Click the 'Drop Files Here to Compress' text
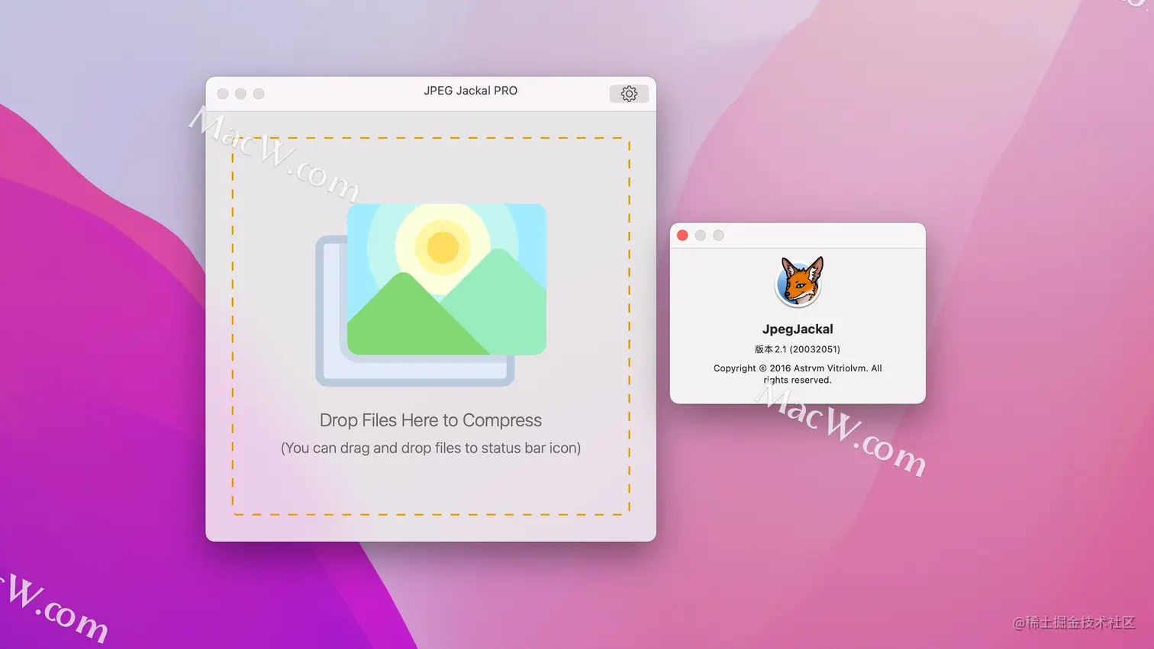Viewport: 1154px width, 649px height. point(430,420)
